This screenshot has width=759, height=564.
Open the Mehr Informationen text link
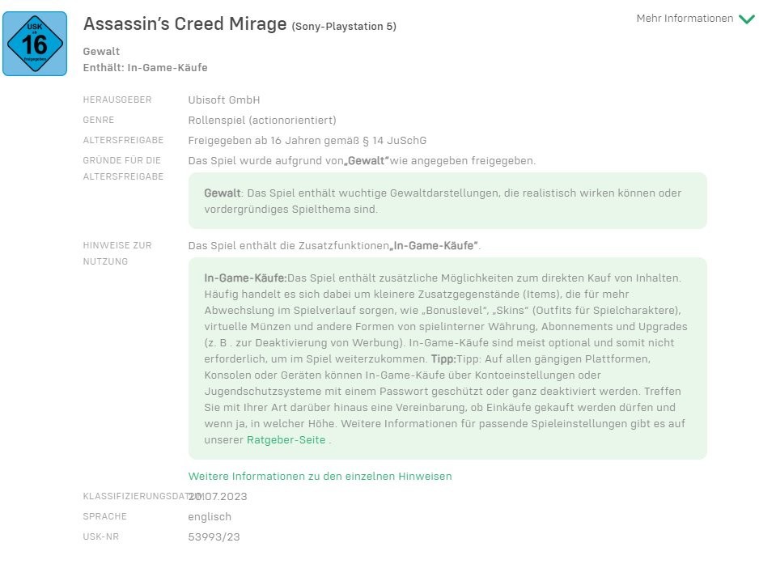coord(685,19)
